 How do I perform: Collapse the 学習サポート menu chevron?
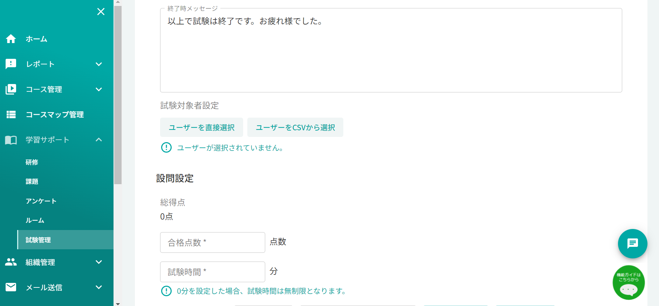coord(99,140)
